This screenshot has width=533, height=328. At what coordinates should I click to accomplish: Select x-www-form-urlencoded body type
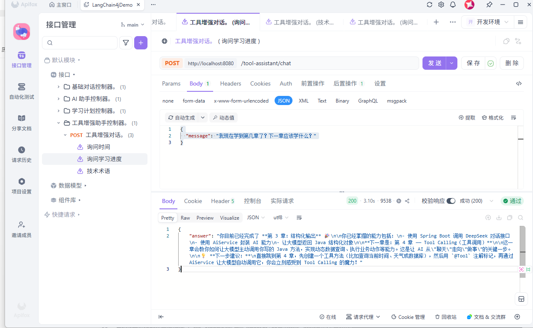pos(241,101)
